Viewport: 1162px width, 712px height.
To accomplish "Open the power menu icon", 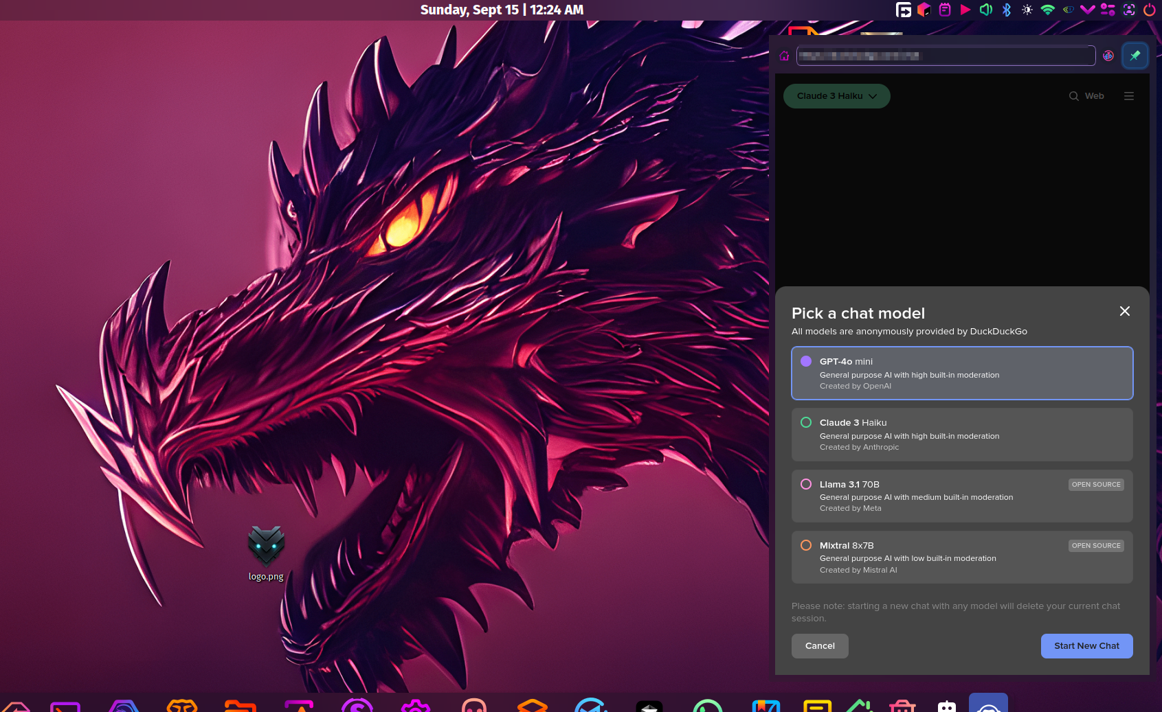I will point(1149,10).
